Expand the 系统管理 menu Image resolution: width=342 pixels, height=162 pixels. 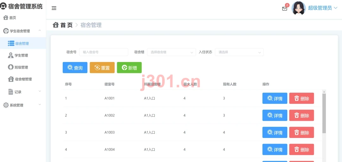[23, 105]
